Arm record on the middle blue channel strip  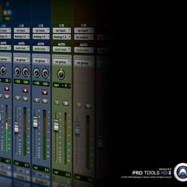coord(25,90)
